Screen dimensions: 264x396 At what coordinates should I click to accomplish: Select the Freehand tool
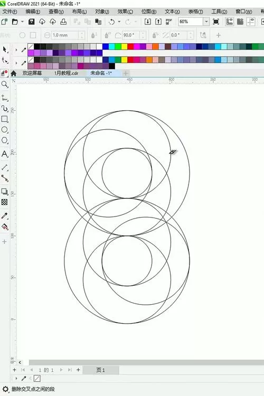coord(5,98)
